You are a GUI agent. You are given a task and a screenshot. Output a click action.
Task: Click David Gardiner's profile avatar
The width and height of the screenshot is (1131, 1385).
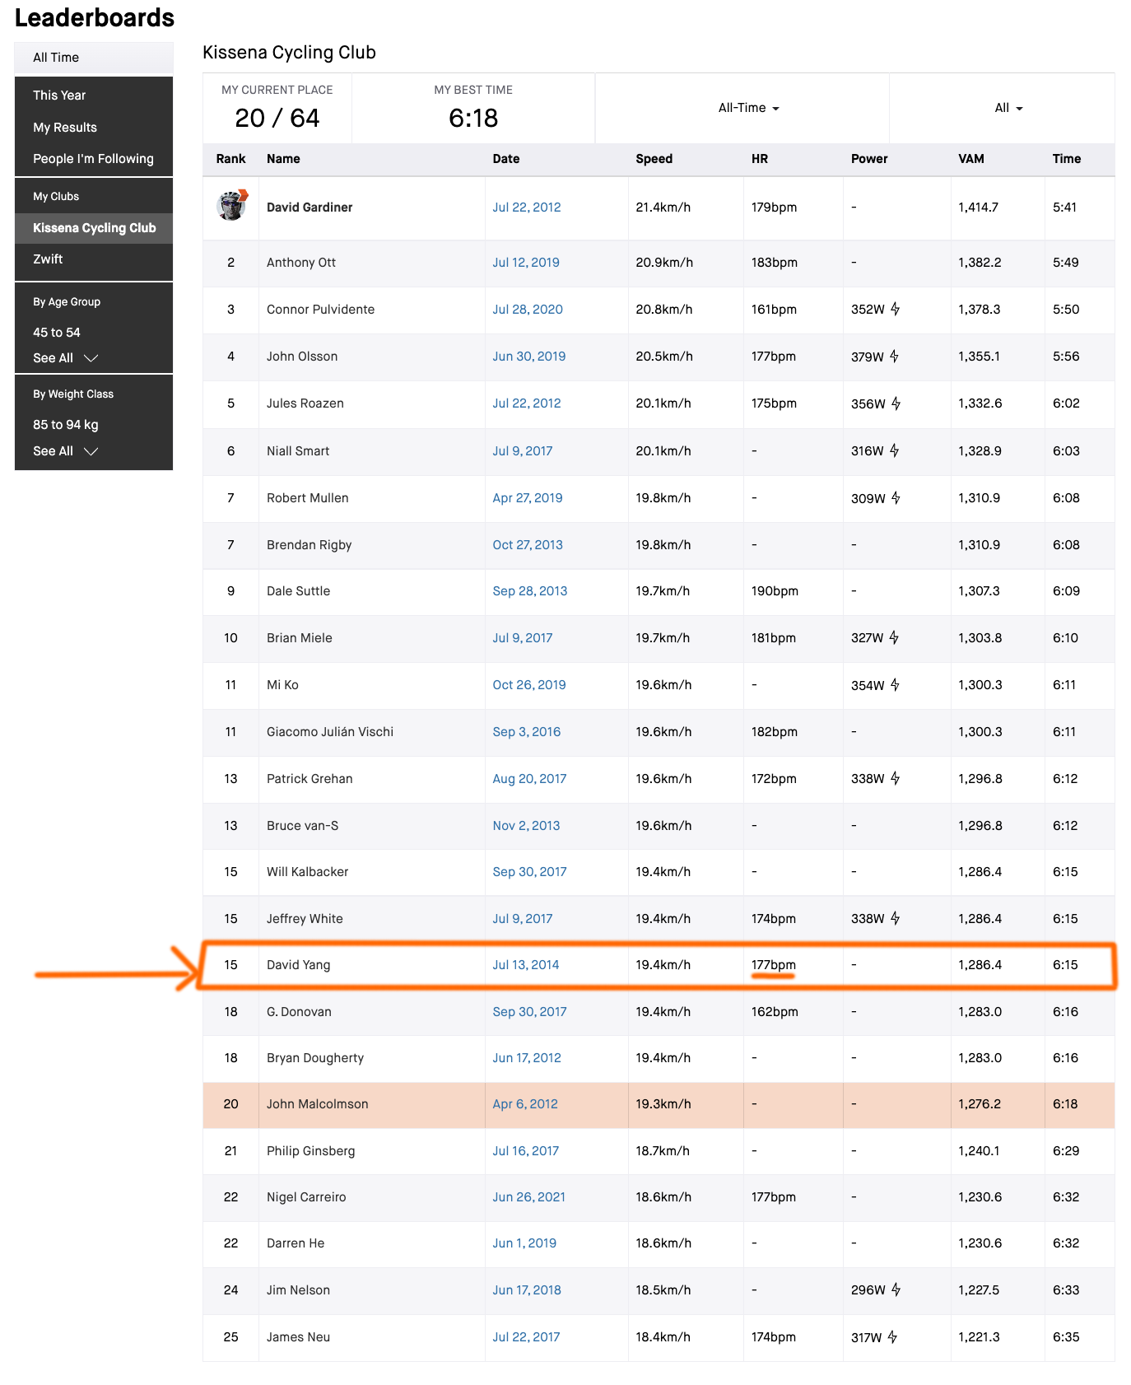coord(232,206)
